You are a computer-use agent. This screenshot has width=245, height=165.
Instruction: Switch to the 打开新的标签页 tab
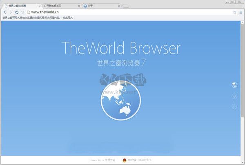(62, 6)
